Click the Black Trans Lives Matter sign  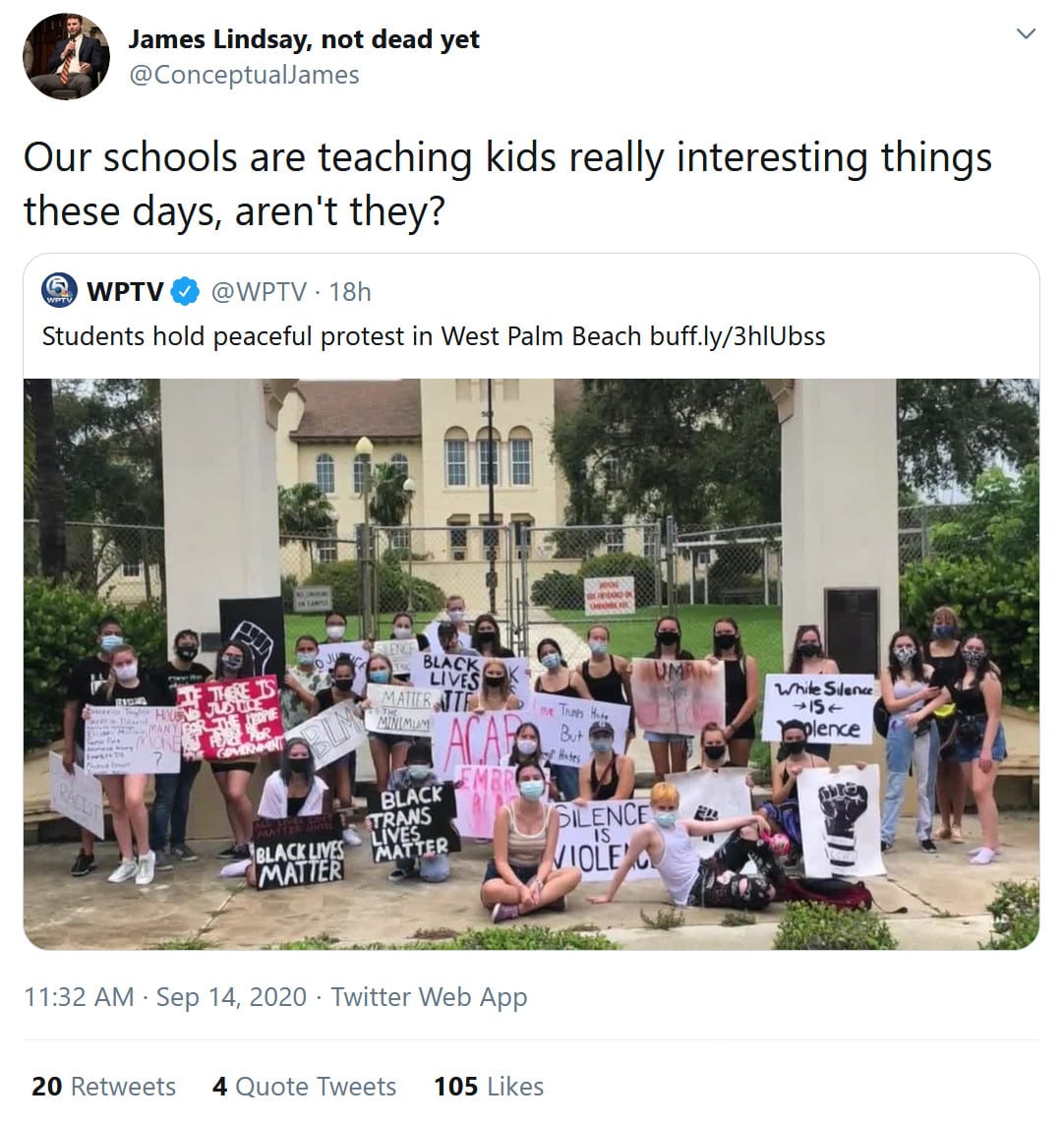[412, 822]
